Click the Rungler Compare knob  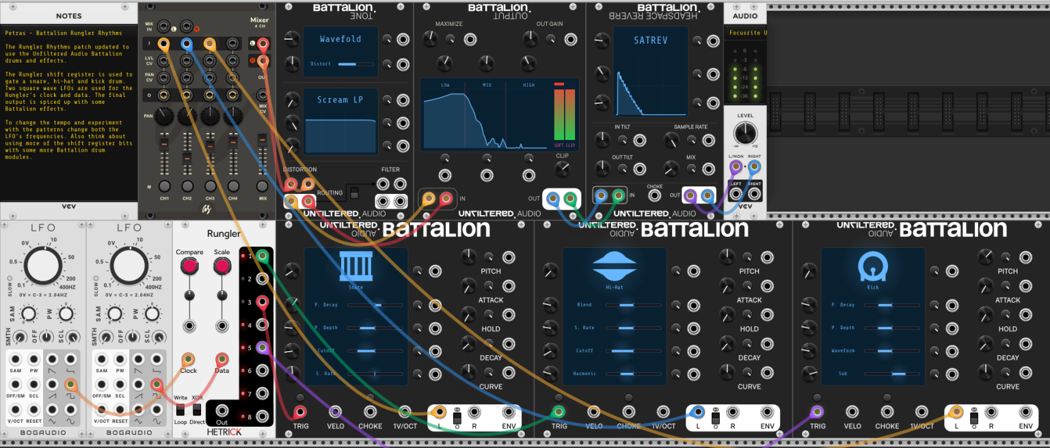click(x=189, y=267)
